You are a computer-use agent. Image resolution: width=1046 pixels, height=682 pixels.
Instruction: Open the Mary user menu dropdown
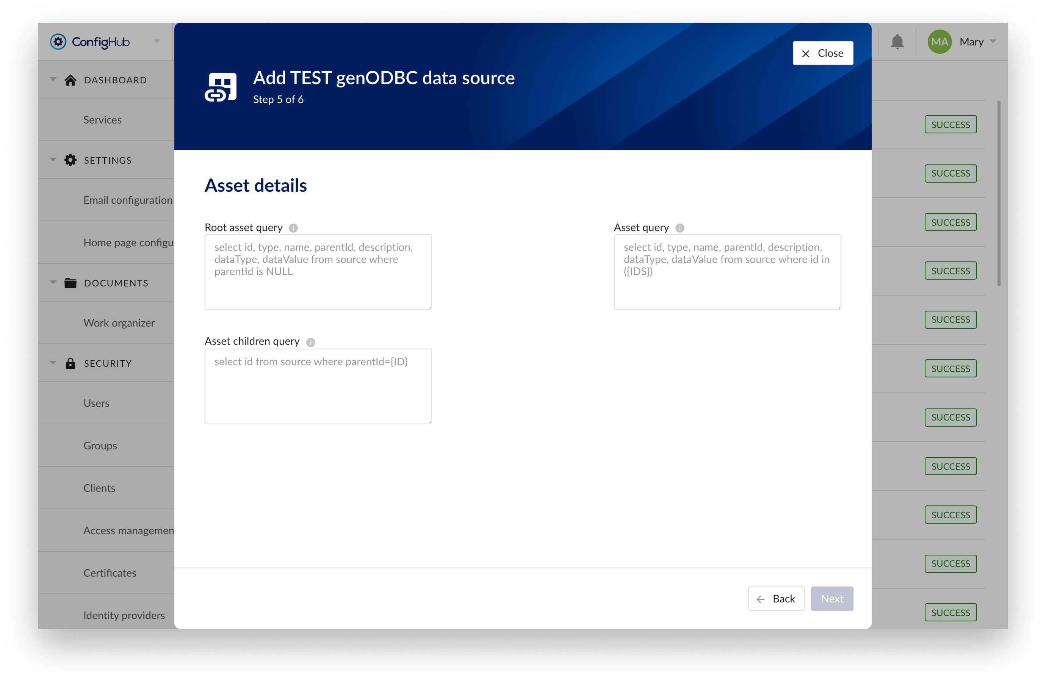pos(993,42)
